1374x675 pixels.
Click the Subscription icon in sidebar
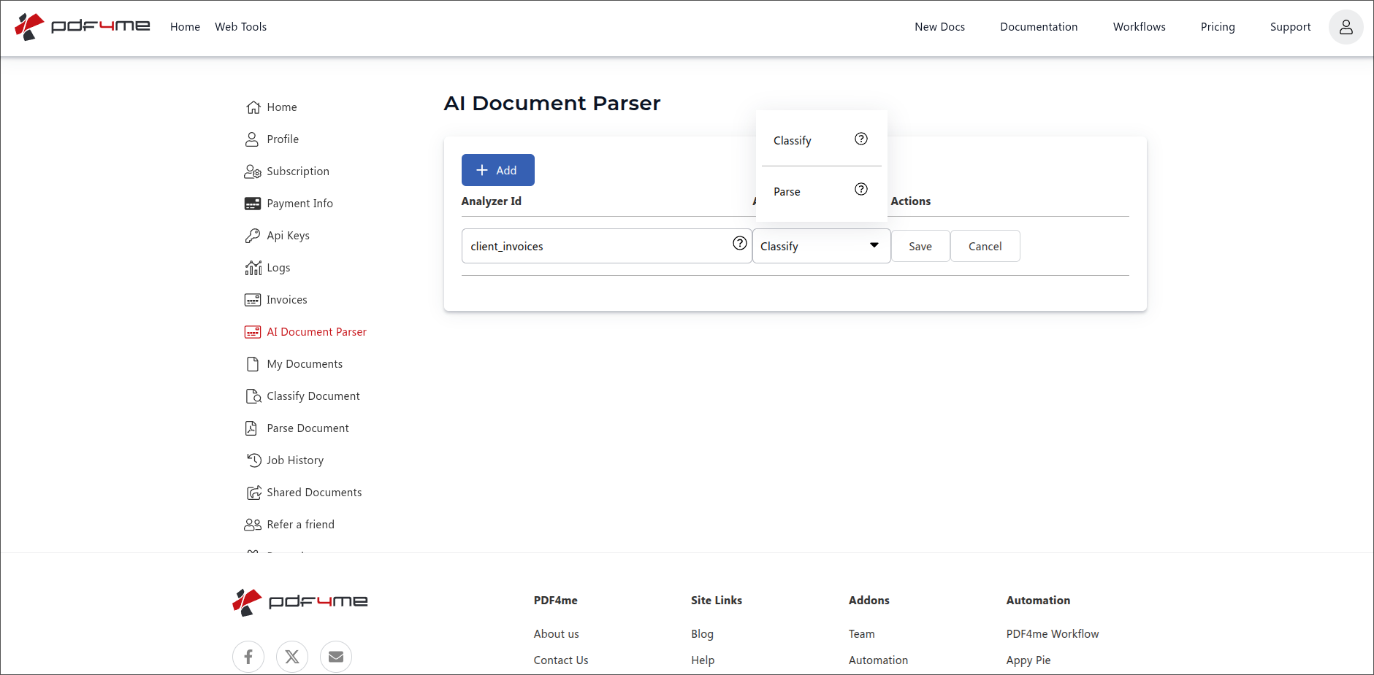253,171
